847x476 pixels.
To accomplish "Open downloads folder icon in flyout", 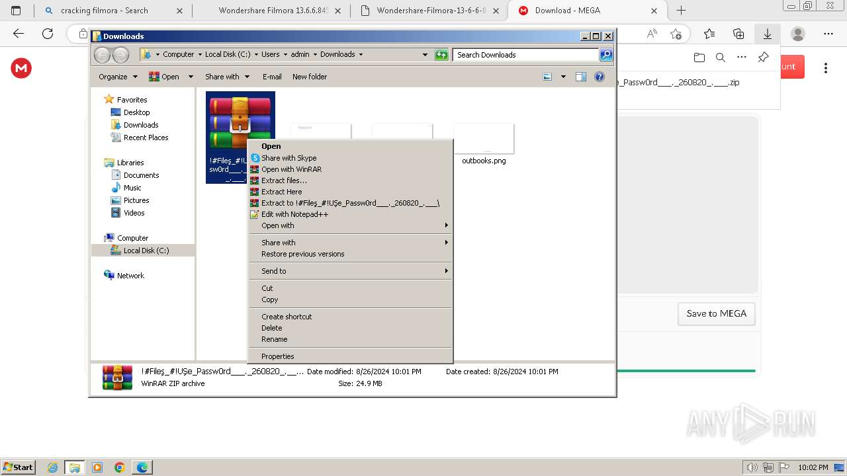I will pyautogui.click(x=699, y=58).
